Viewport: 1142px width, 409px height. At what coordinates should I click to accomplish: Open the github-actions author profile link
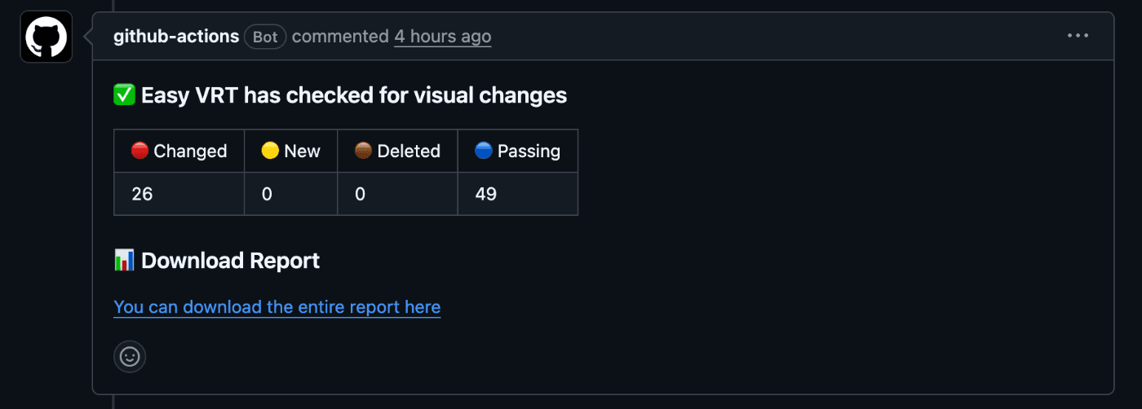tap(176, 37)
